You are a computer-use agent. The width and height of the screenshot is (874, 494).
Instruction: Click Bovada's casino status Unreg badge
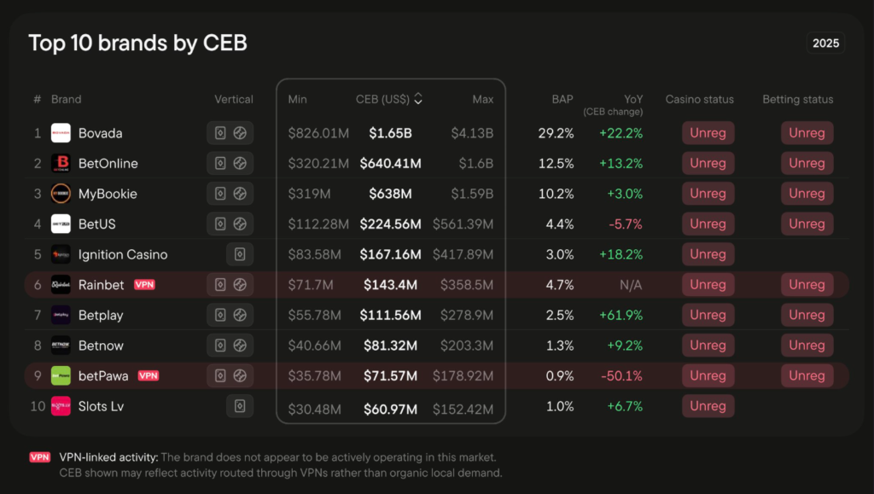[708, 133]
